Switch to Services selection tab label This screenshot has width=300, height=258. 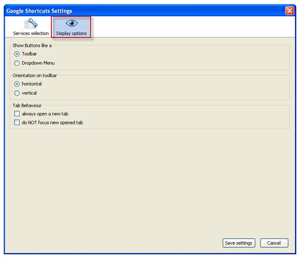point(31,33)
